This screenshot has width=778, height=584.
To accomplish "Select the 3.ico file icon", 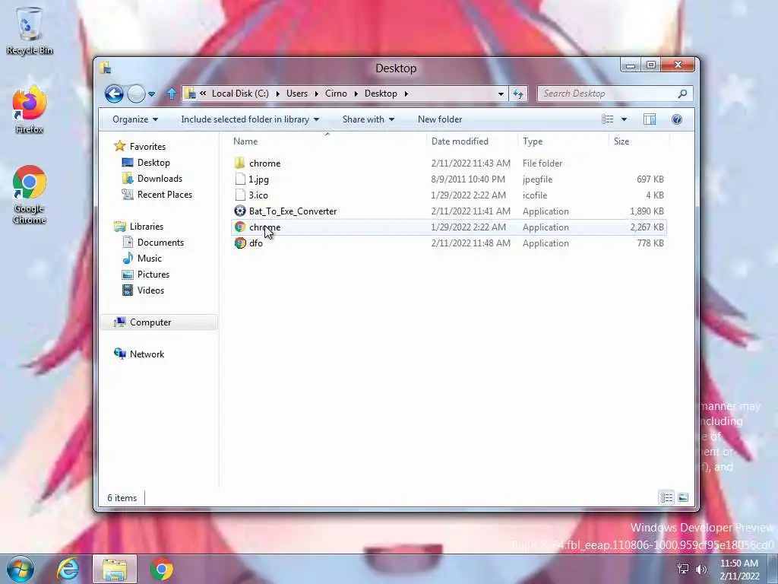I will [x=240, y=195].
